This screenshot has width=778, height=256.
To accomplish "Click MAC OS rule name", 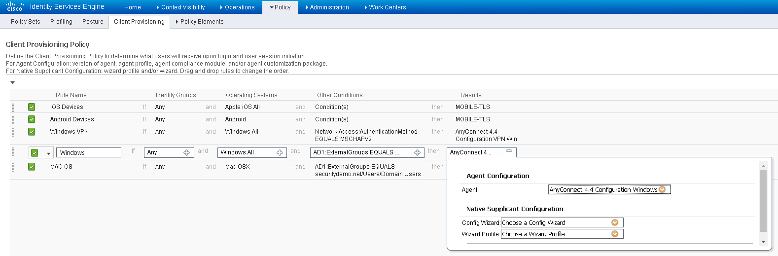I will pos(61,167).
